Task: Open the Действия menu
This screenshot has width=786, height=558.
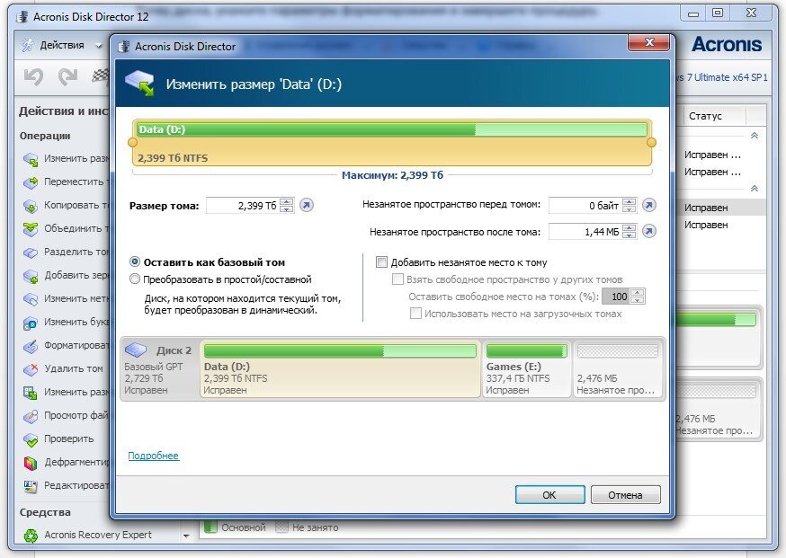Action: (62, 45)
